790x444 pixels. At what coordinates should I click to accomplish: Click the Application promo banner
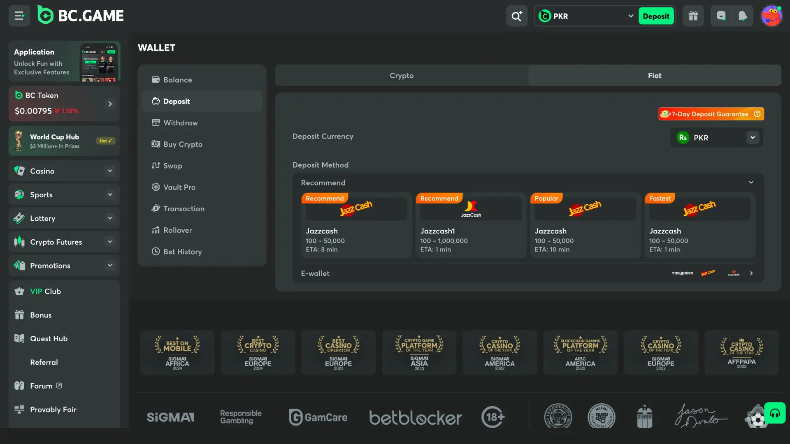pos(64,61)
